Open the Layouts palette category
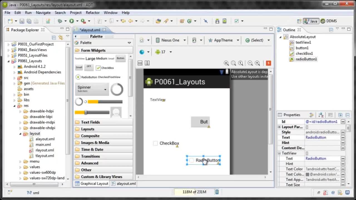This screenshot has width=356, height=200. coord(103,129)
